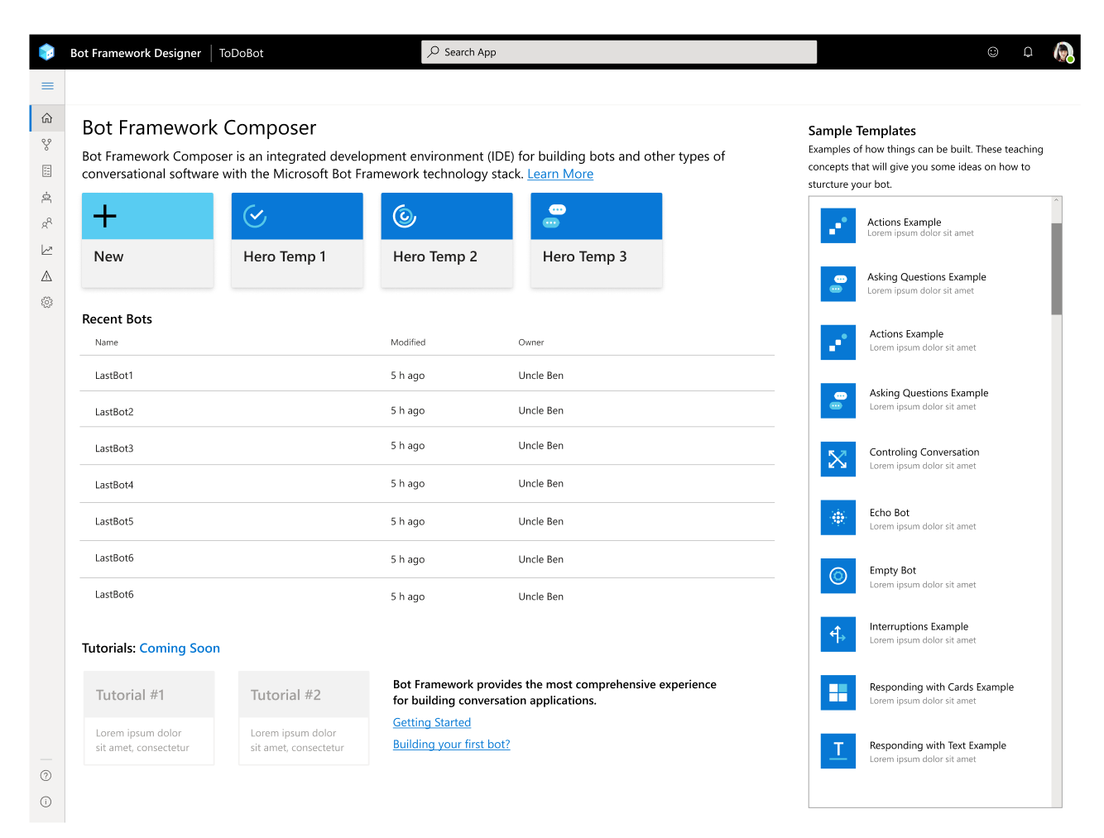
Task: Click the info icon in sidebar
Action: click(46, 802)
